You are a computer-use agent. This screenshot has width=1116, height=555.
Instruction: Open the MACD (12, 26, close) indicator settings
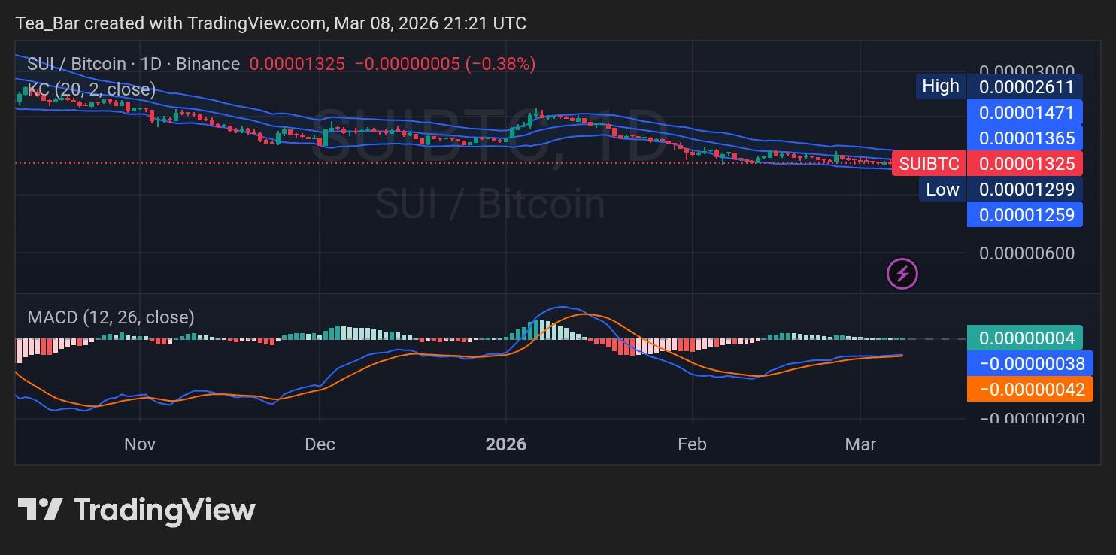109,317
